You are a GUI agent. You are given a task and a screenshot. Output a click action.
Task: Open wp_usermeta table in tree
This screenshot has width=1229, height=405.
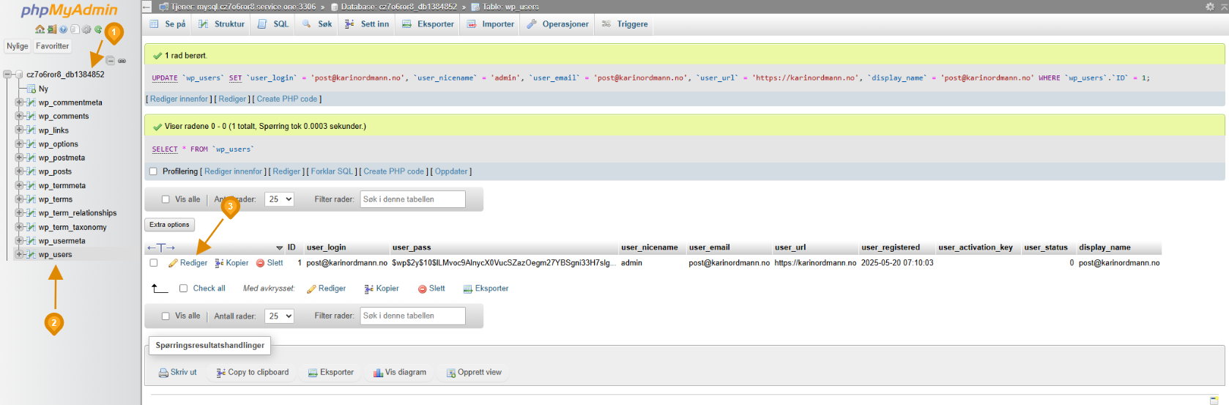(62, 241)
